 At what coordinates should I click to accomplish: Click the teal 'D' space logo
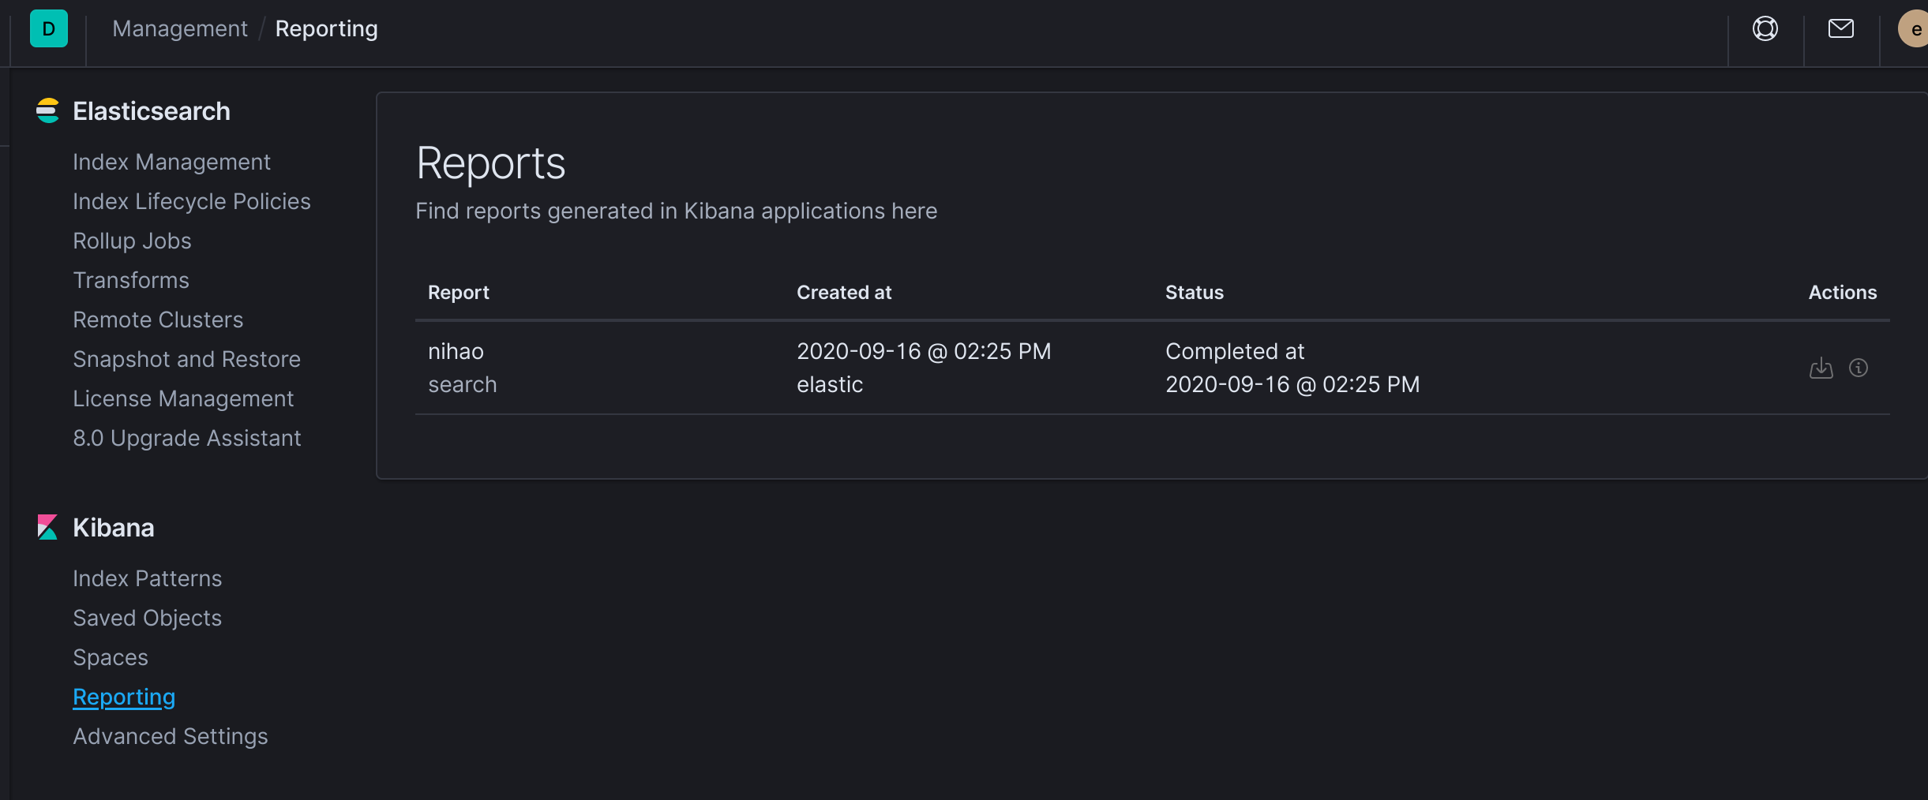click(x=48, y=28)
